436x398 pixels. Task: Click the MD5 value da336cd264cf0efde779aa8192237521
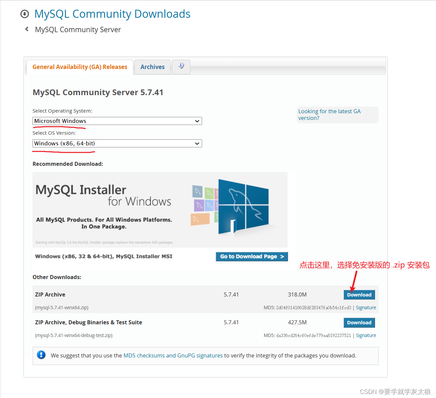coord(314,335)
